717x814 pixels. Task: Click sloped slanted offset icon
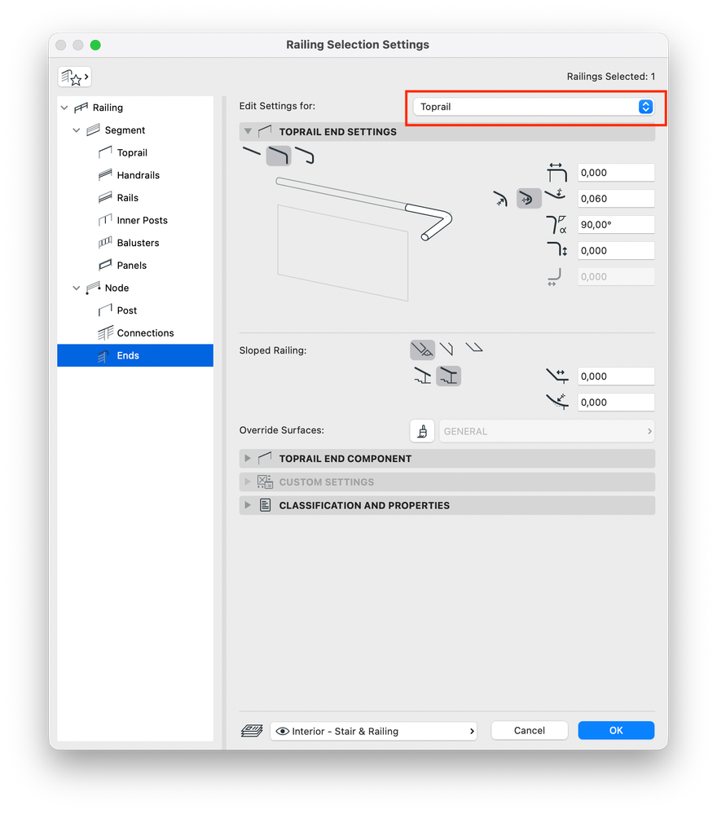click(x=557, y=401)
